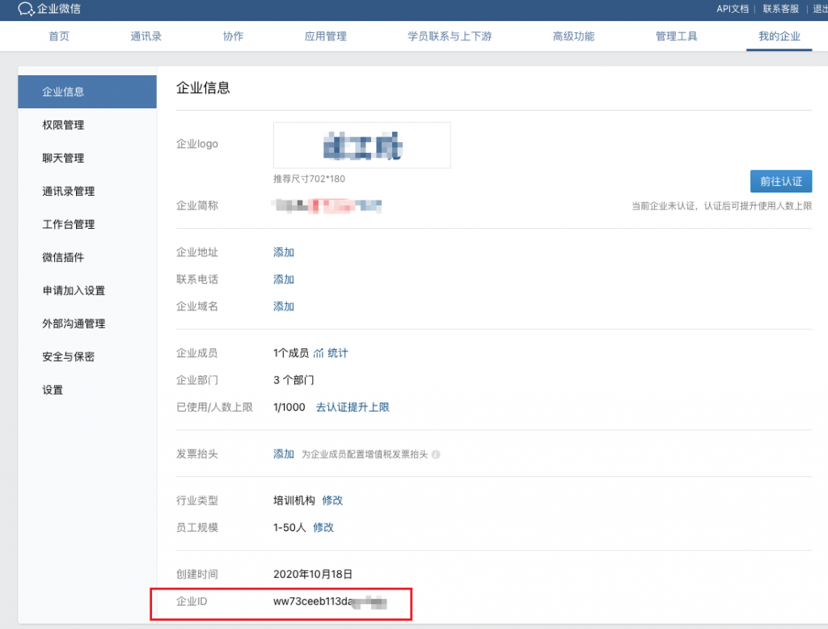Click the blurred 企业简称 value
The height and width of the screenshot is (629, 828).
tap(327, 206)
